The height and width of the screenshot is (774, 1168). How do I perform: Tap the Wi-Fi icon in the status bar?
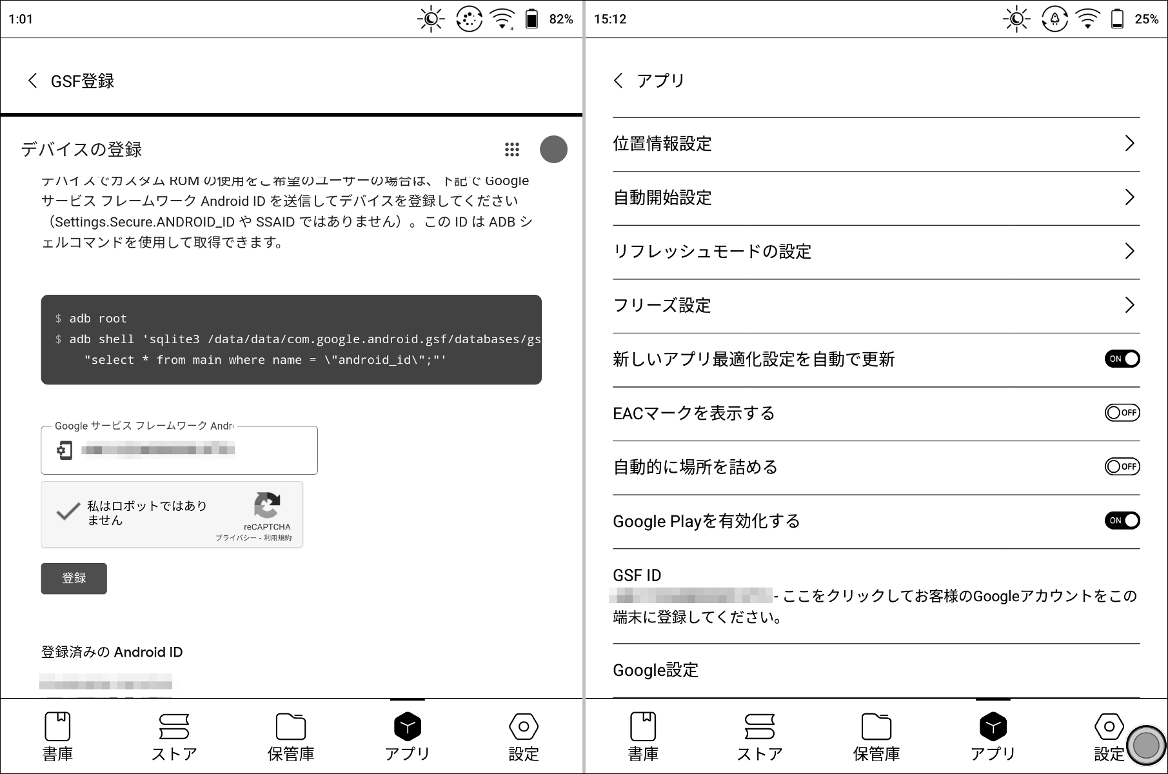click(x=503, y=18)
